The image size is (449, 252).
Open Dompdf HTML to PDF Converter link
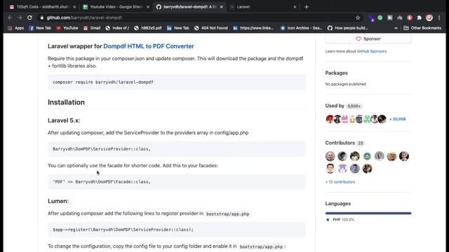pyautogui.click(x=149, y=46)
